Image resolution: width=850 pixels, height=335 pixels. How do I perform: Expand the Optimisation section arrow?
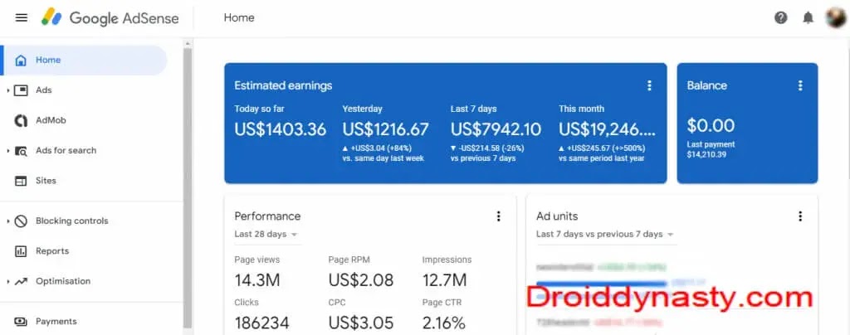(x=8, y=281)
